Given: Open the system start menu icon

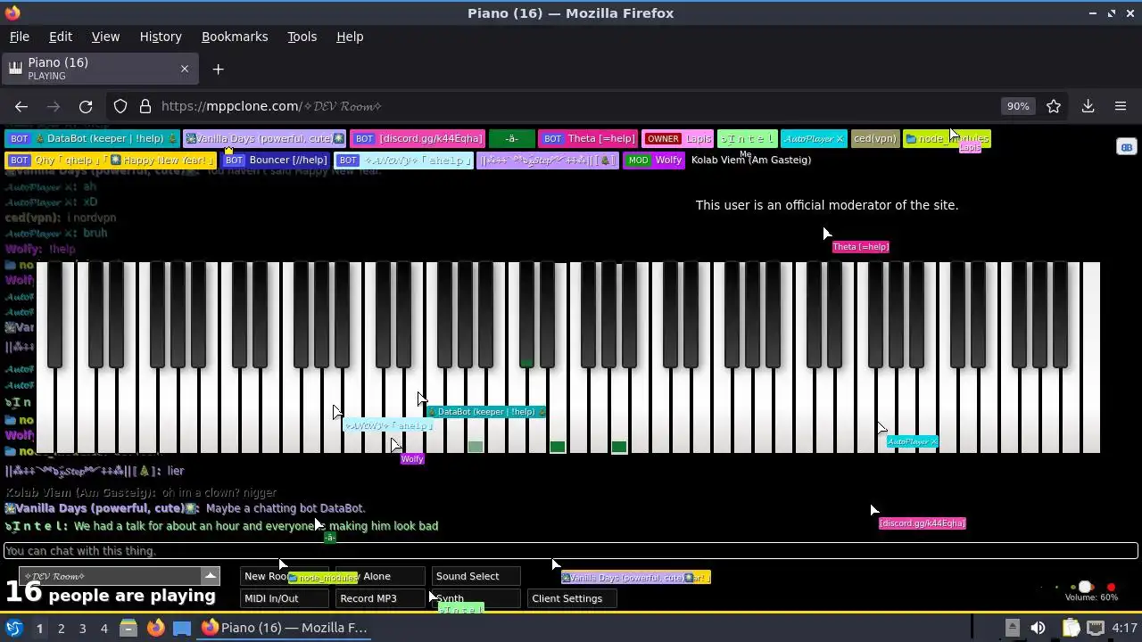Looking at the screenshot, I should pyautogui.click(x=14, y=628).
